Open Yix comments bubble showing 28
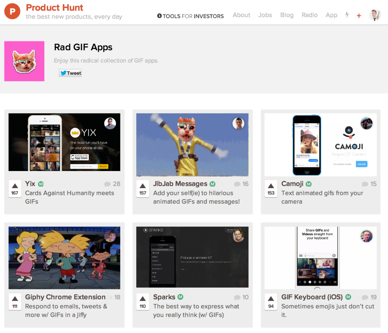 coord(112,184)
